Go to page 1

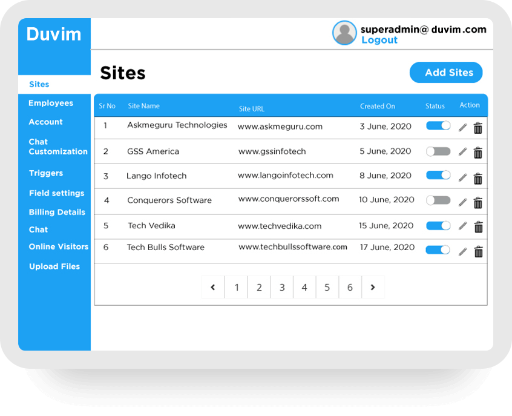coord(237,287)
